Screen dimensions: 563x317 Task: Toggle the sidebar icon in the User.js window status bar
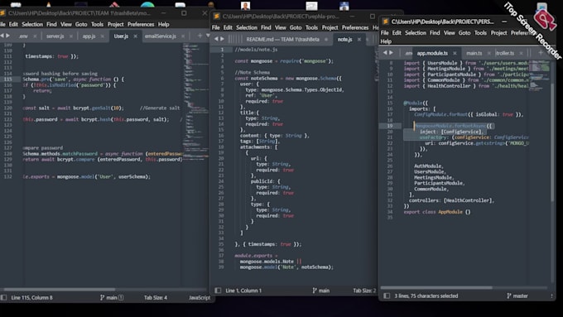click(x=3, y=298)
